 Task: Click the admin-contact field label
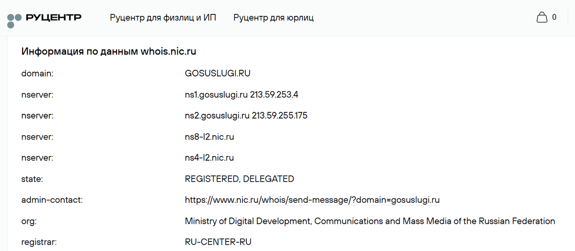pyautogui.click(x=52, y=200)
